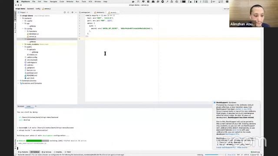Open the VCS menu
The height and width of the screenshot is (156, 278).
[90, 2]
